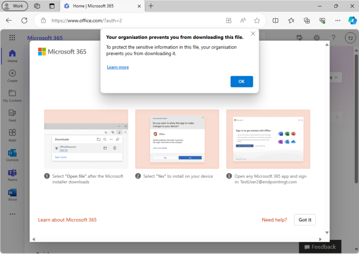This screenshot has height=254, width=359.
Task: Open the Work profile button
Action: [x=14, y=6]
